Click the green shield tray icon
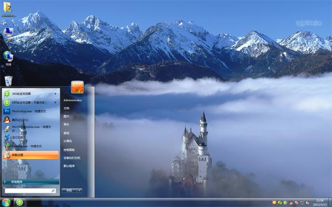The height and width of the screenshot is (207, 332). click(x=286, y=203)
